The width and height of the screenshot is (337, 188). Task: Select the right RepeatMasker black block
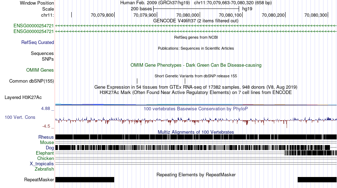tap(317, 179)
